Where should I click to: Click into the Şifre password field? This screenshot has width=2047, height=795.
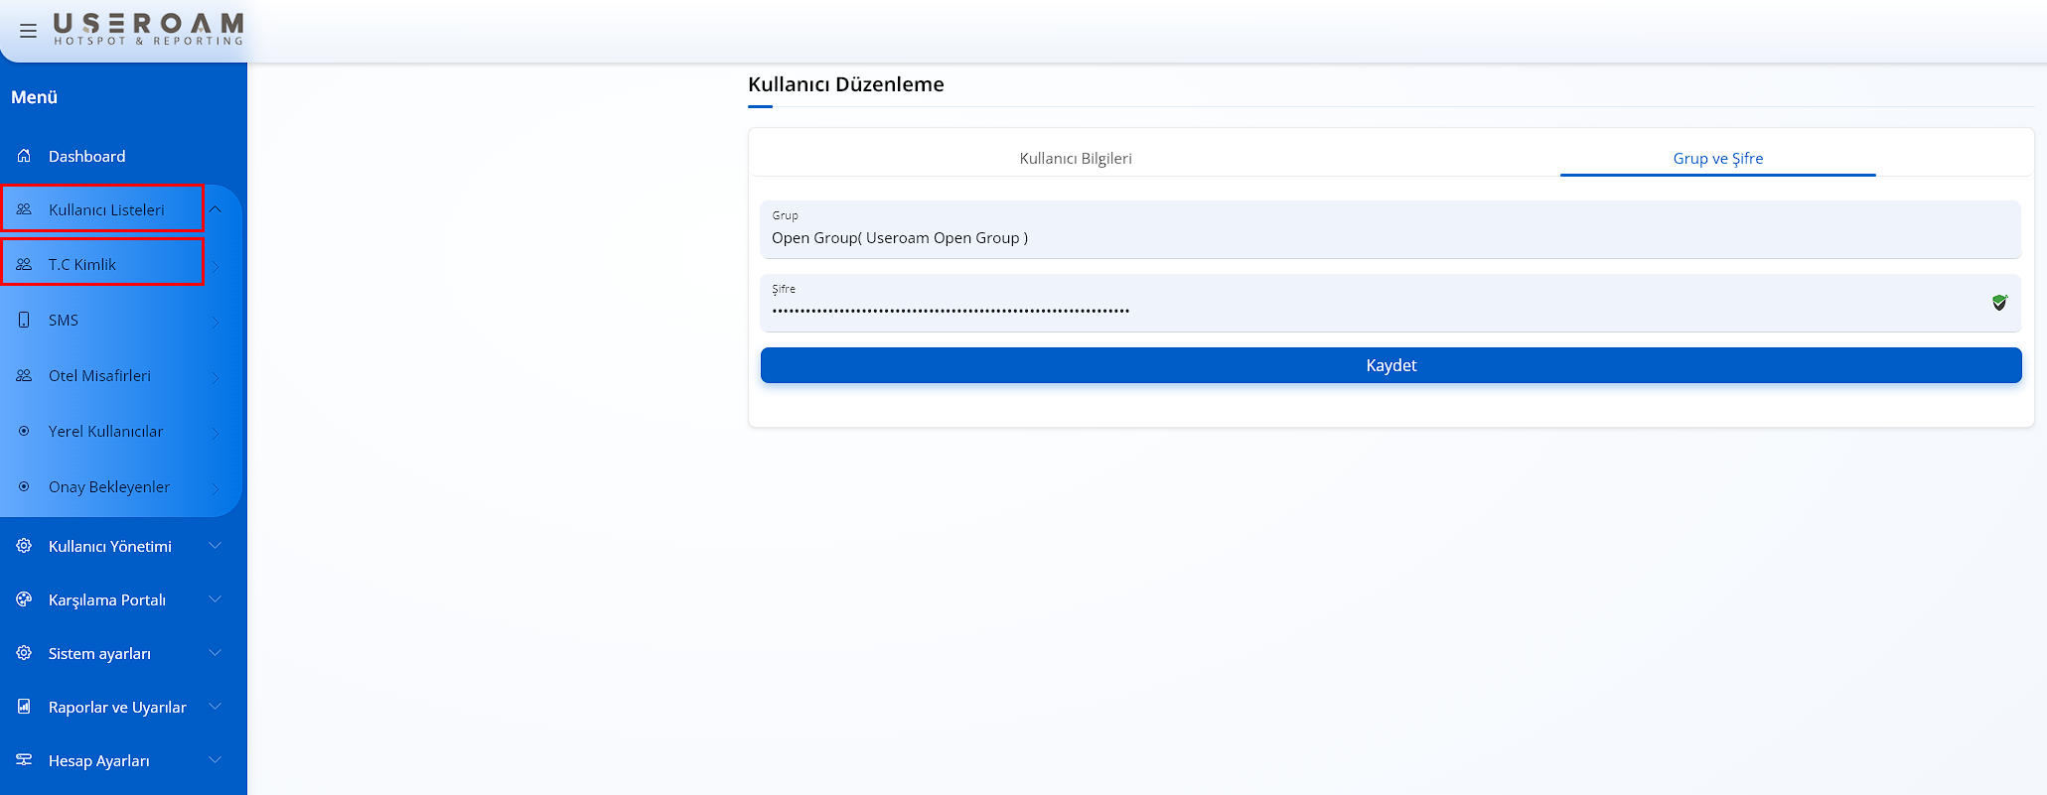[x=1371, y=310]
